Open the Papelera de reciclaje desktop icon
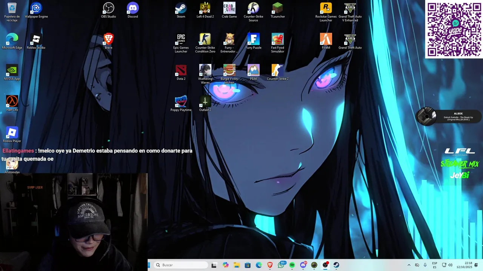The height and width of the screenshot is (271, 483). tap(12, 12)
